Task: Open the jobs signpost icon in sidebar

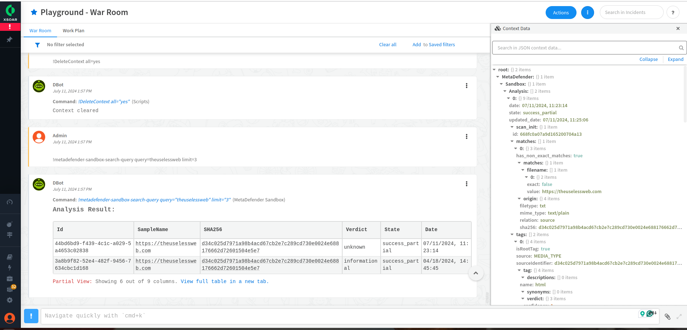Action: (10, 235)
